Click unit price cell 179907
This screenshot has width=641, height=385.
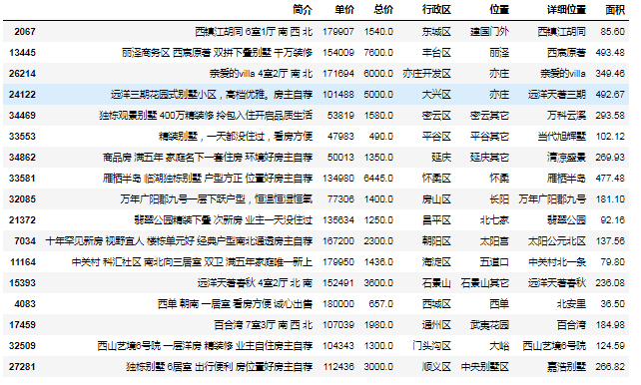pos(338,32)
